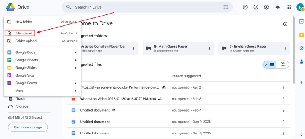
Task: Open the 8- Math Guess Paper folder
Action: pyautogui.click(x=178, y=48)
